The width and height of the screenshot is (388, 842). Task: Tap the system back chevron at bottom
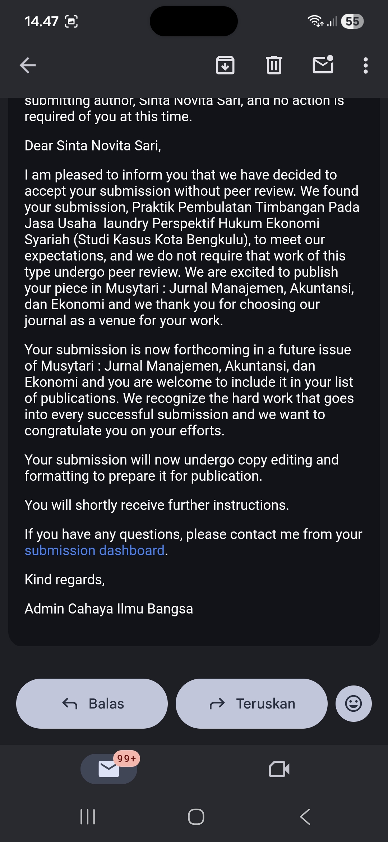(305, 817)
